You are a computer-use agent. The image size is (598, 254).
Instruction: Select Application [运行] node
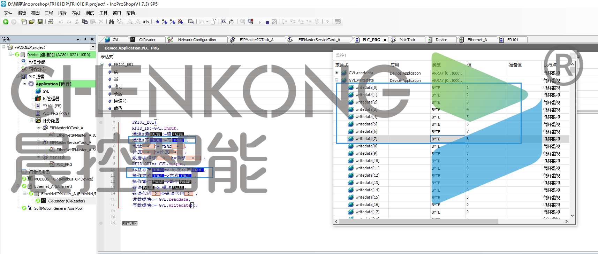53,84
